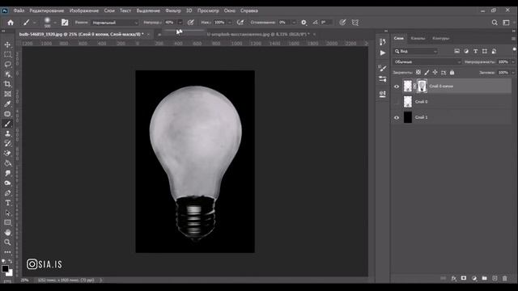
Task: Delete layer with trash icon
Action: [505, 278]
